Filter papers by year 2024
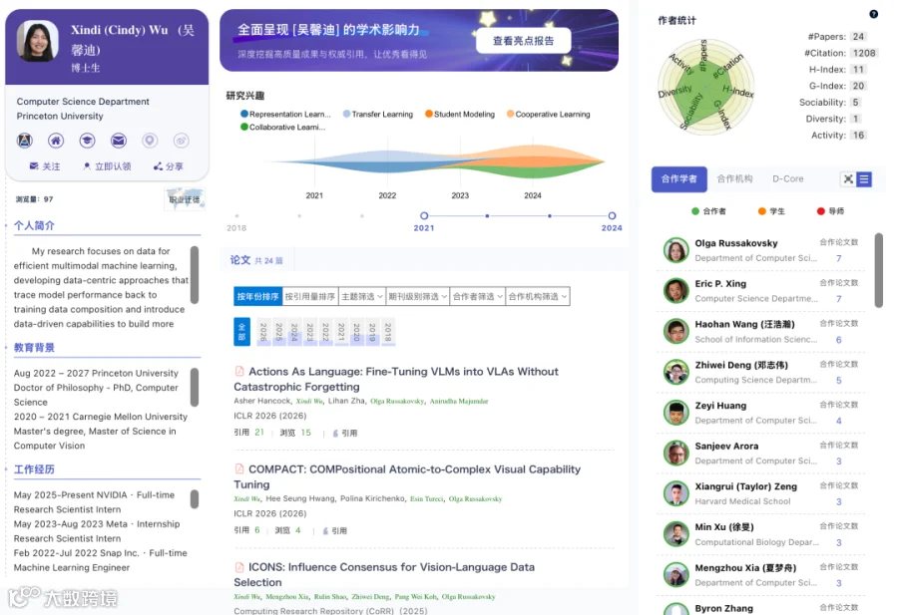This screenshot has height=615, width=898. [294, 332]
